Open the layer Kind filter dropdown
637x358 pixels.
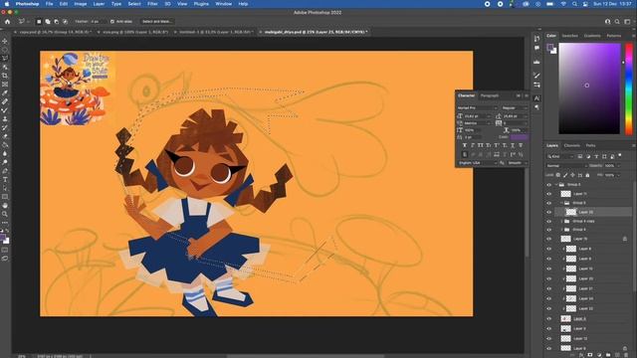pyautogui.click(x=559, y=156)
